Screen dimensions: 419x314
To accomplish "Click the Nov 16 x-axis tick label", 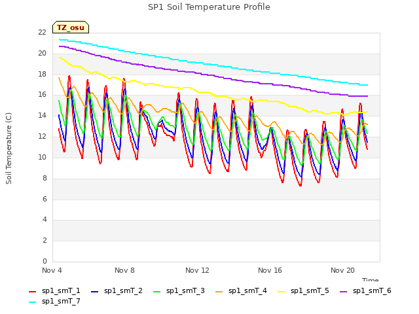I will click(x=270, y=270).
